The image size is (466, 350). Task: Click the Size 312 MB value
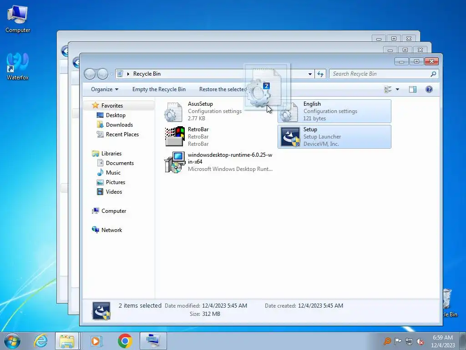(x=211, y=314)
